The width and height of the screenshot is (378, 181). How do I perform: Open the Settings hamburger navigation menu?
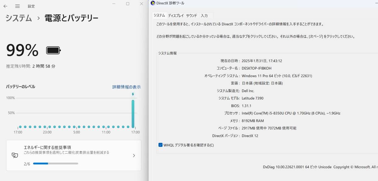[17, 6]
